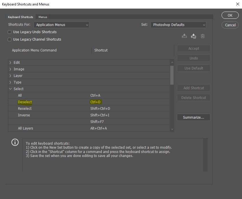The image size is (242, 199).
Task: Click the command list scrollbar up arrow
Action: click(x=172, y=63)
